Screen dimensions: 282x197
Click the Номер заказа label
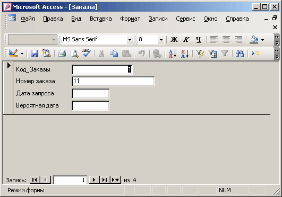pos(36,81)
